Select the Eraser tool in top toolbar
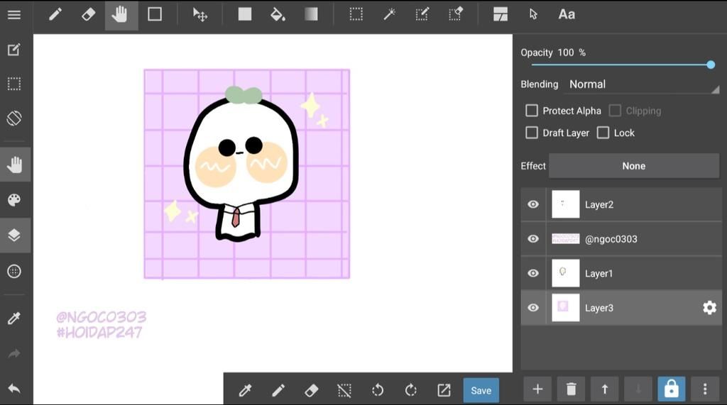Viewport: 727px width, 405px height. pyautogui.click(x=88, y=14)
